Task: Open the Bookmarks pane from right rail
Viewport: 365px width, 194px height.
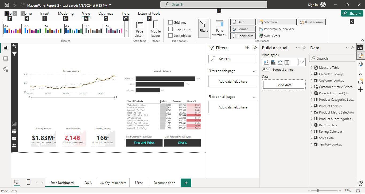Action: [361, 72]
